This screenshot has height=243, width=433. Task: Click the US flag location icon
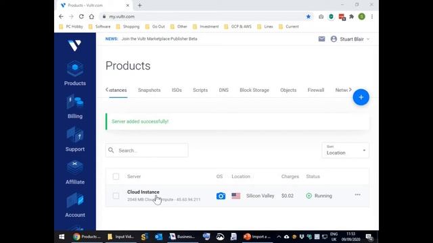click(236, 196)
